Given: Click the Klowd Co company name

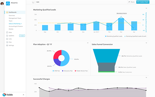Looking at the screenshot, I should coord(14,3).
